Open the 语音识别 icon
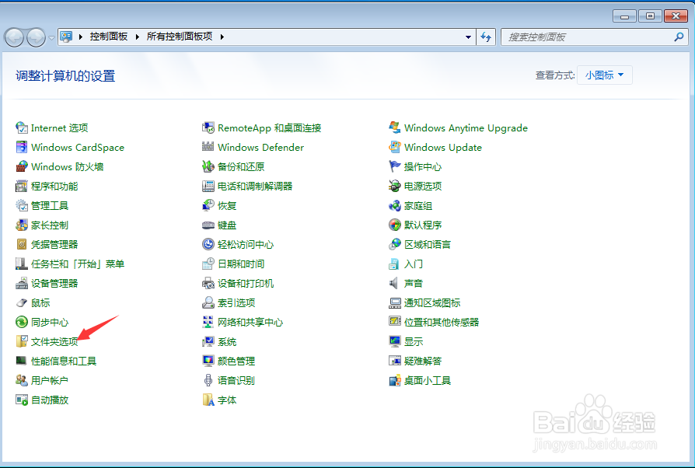 click(208, 380)
